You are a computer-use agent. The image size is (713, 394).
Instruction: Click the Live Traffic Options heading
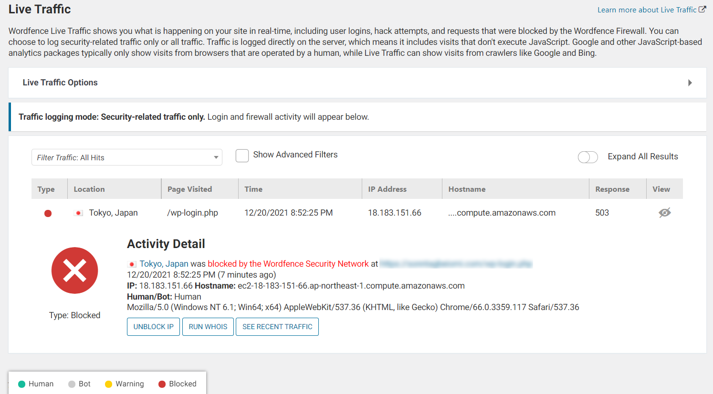[60, 83]
